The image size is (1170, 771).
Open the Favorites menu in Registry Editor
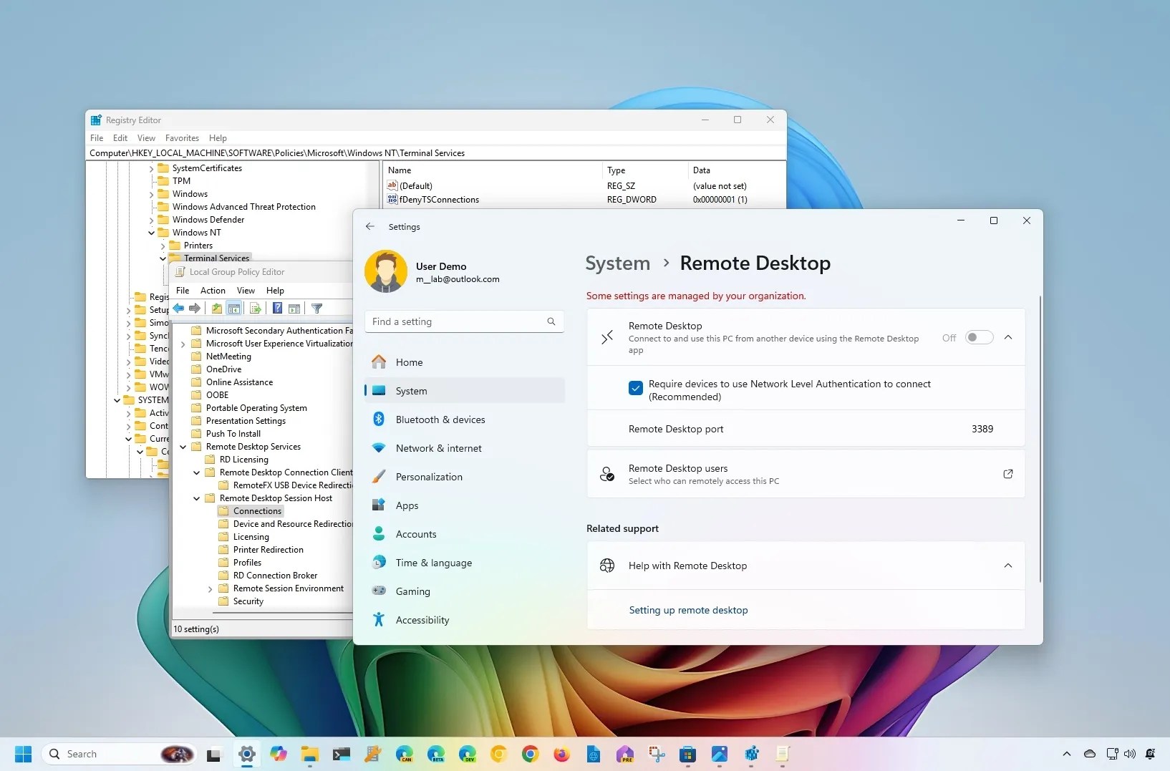tap(182, 138)
